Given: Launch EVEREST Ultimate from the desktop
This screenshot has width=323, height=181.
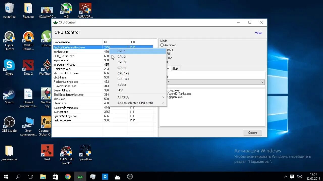Looking at the screenshot, I should pos(28,41).
